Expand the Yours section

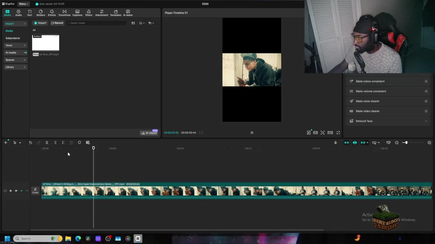pyautogui.click(x=16, y=45)
